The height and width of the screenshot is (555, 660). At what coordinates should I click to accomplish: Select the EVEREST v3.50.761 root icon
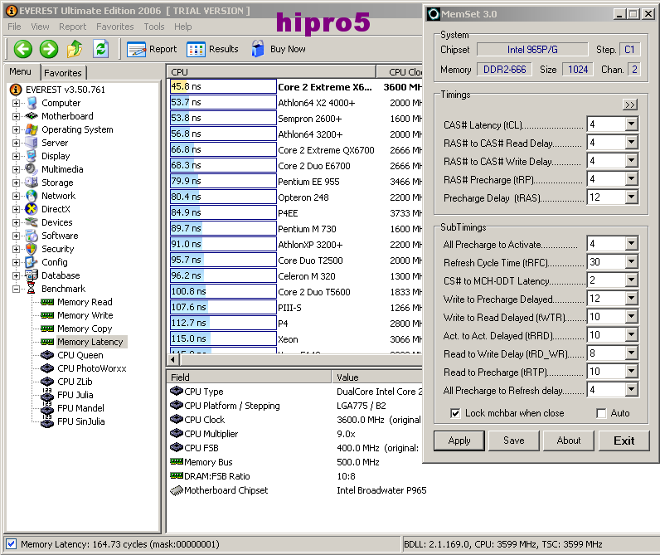(x=16, y=90)
